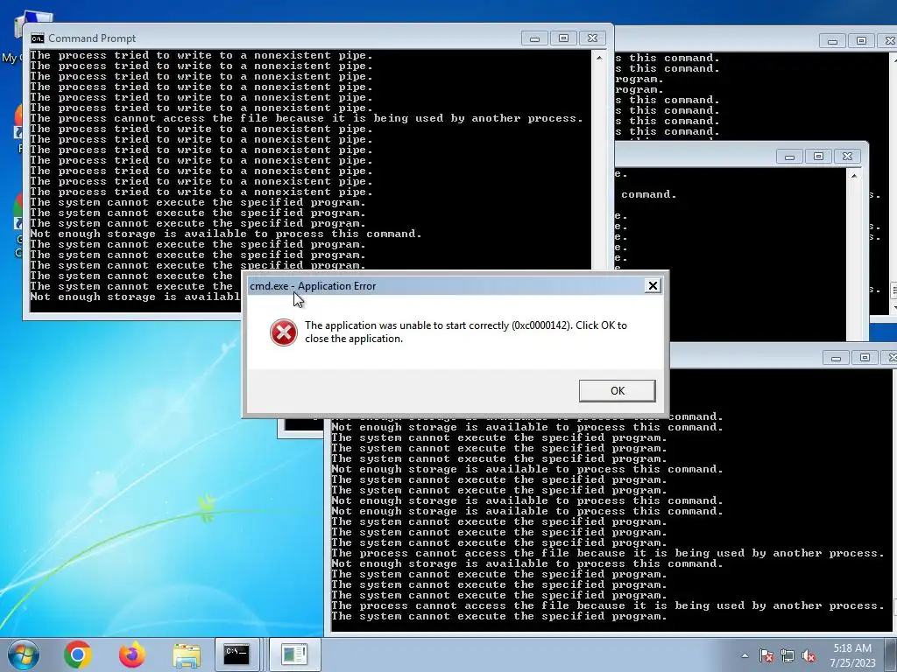Minimize the middle-right console window
Screen dimensions: 897x672
tap(789, 157)
